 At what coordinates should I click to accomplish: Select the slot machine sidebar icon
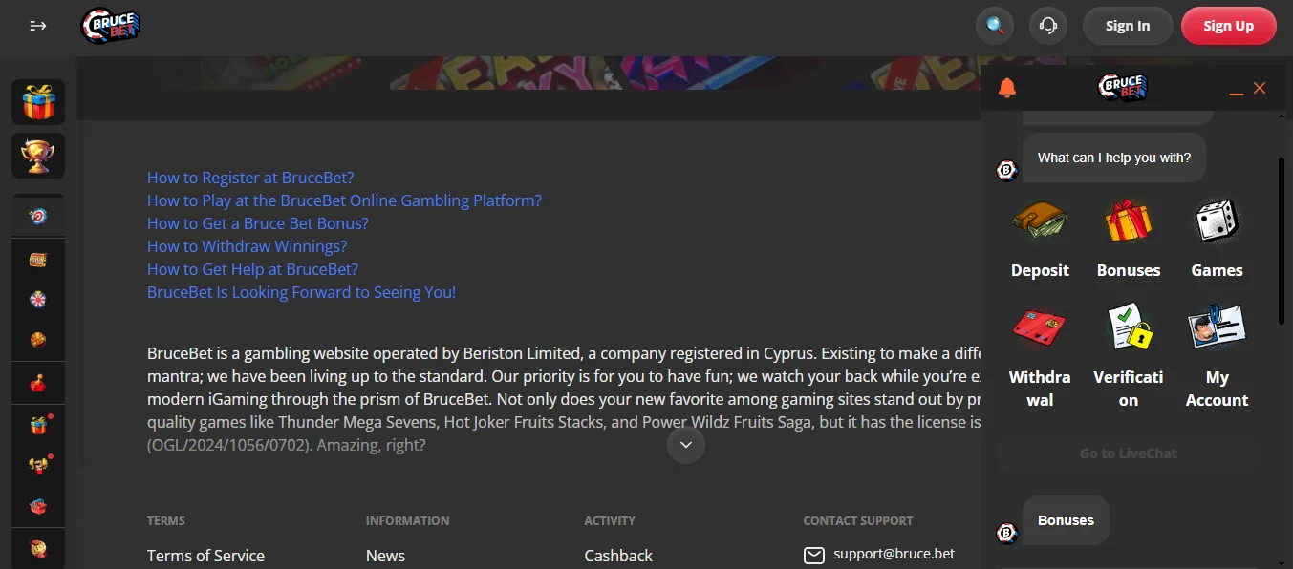click(x=38, y=260)
